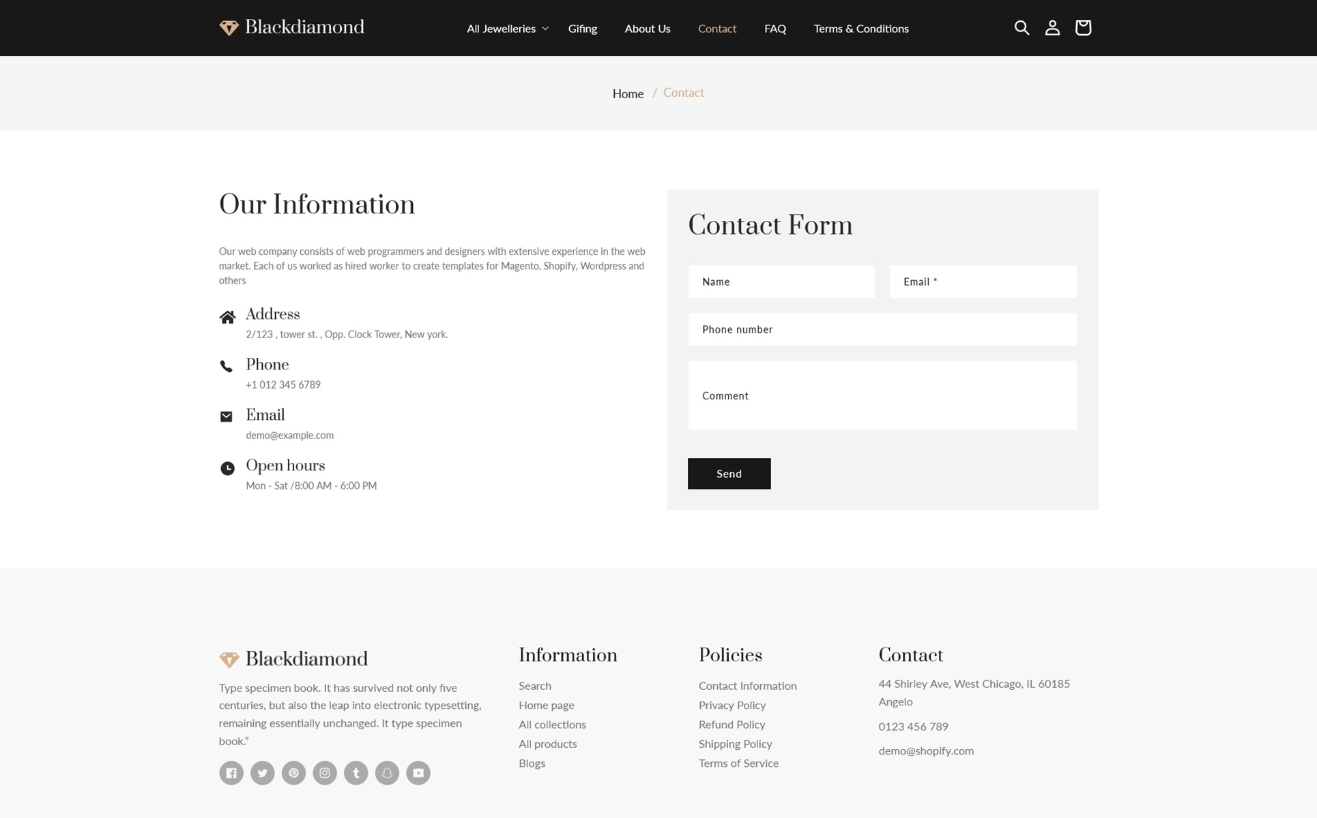Click the YouTube footer icon
This screenshot has height=818, width=1317.
click(x=418, y=773)
